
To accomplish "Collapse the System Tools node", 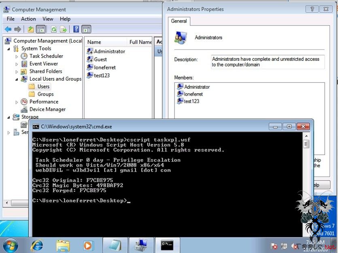I will click(x=9, y=49).
